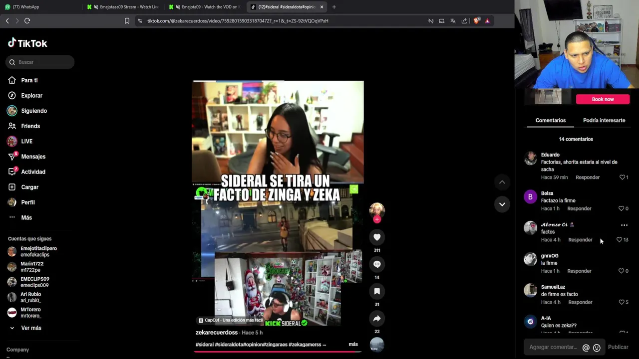
Task: Like Eduardo's comment
Action: tap(623, 178)
